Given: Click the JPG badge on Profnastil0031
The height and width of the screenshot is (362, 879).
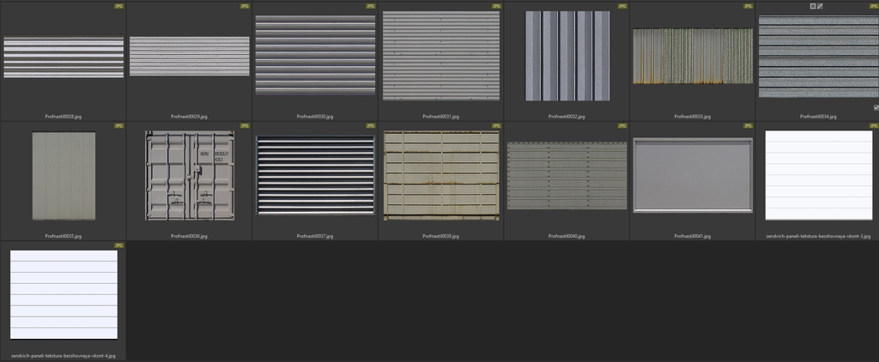Looking at the screenshot, I should (x=496, y=5).
